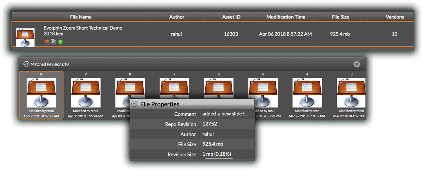
Task: Select revision 9 thumbnail
Action: 86,93
